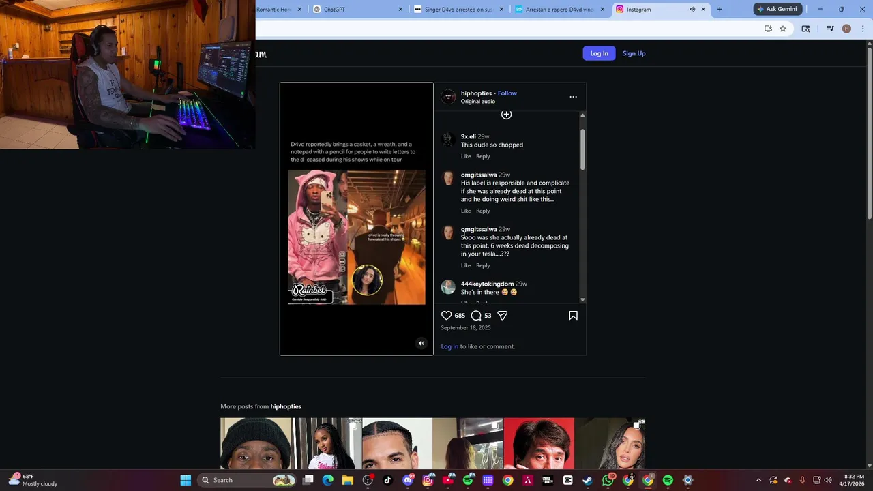Switch to the Romantic Hom tab

click(x=280, y=10)
